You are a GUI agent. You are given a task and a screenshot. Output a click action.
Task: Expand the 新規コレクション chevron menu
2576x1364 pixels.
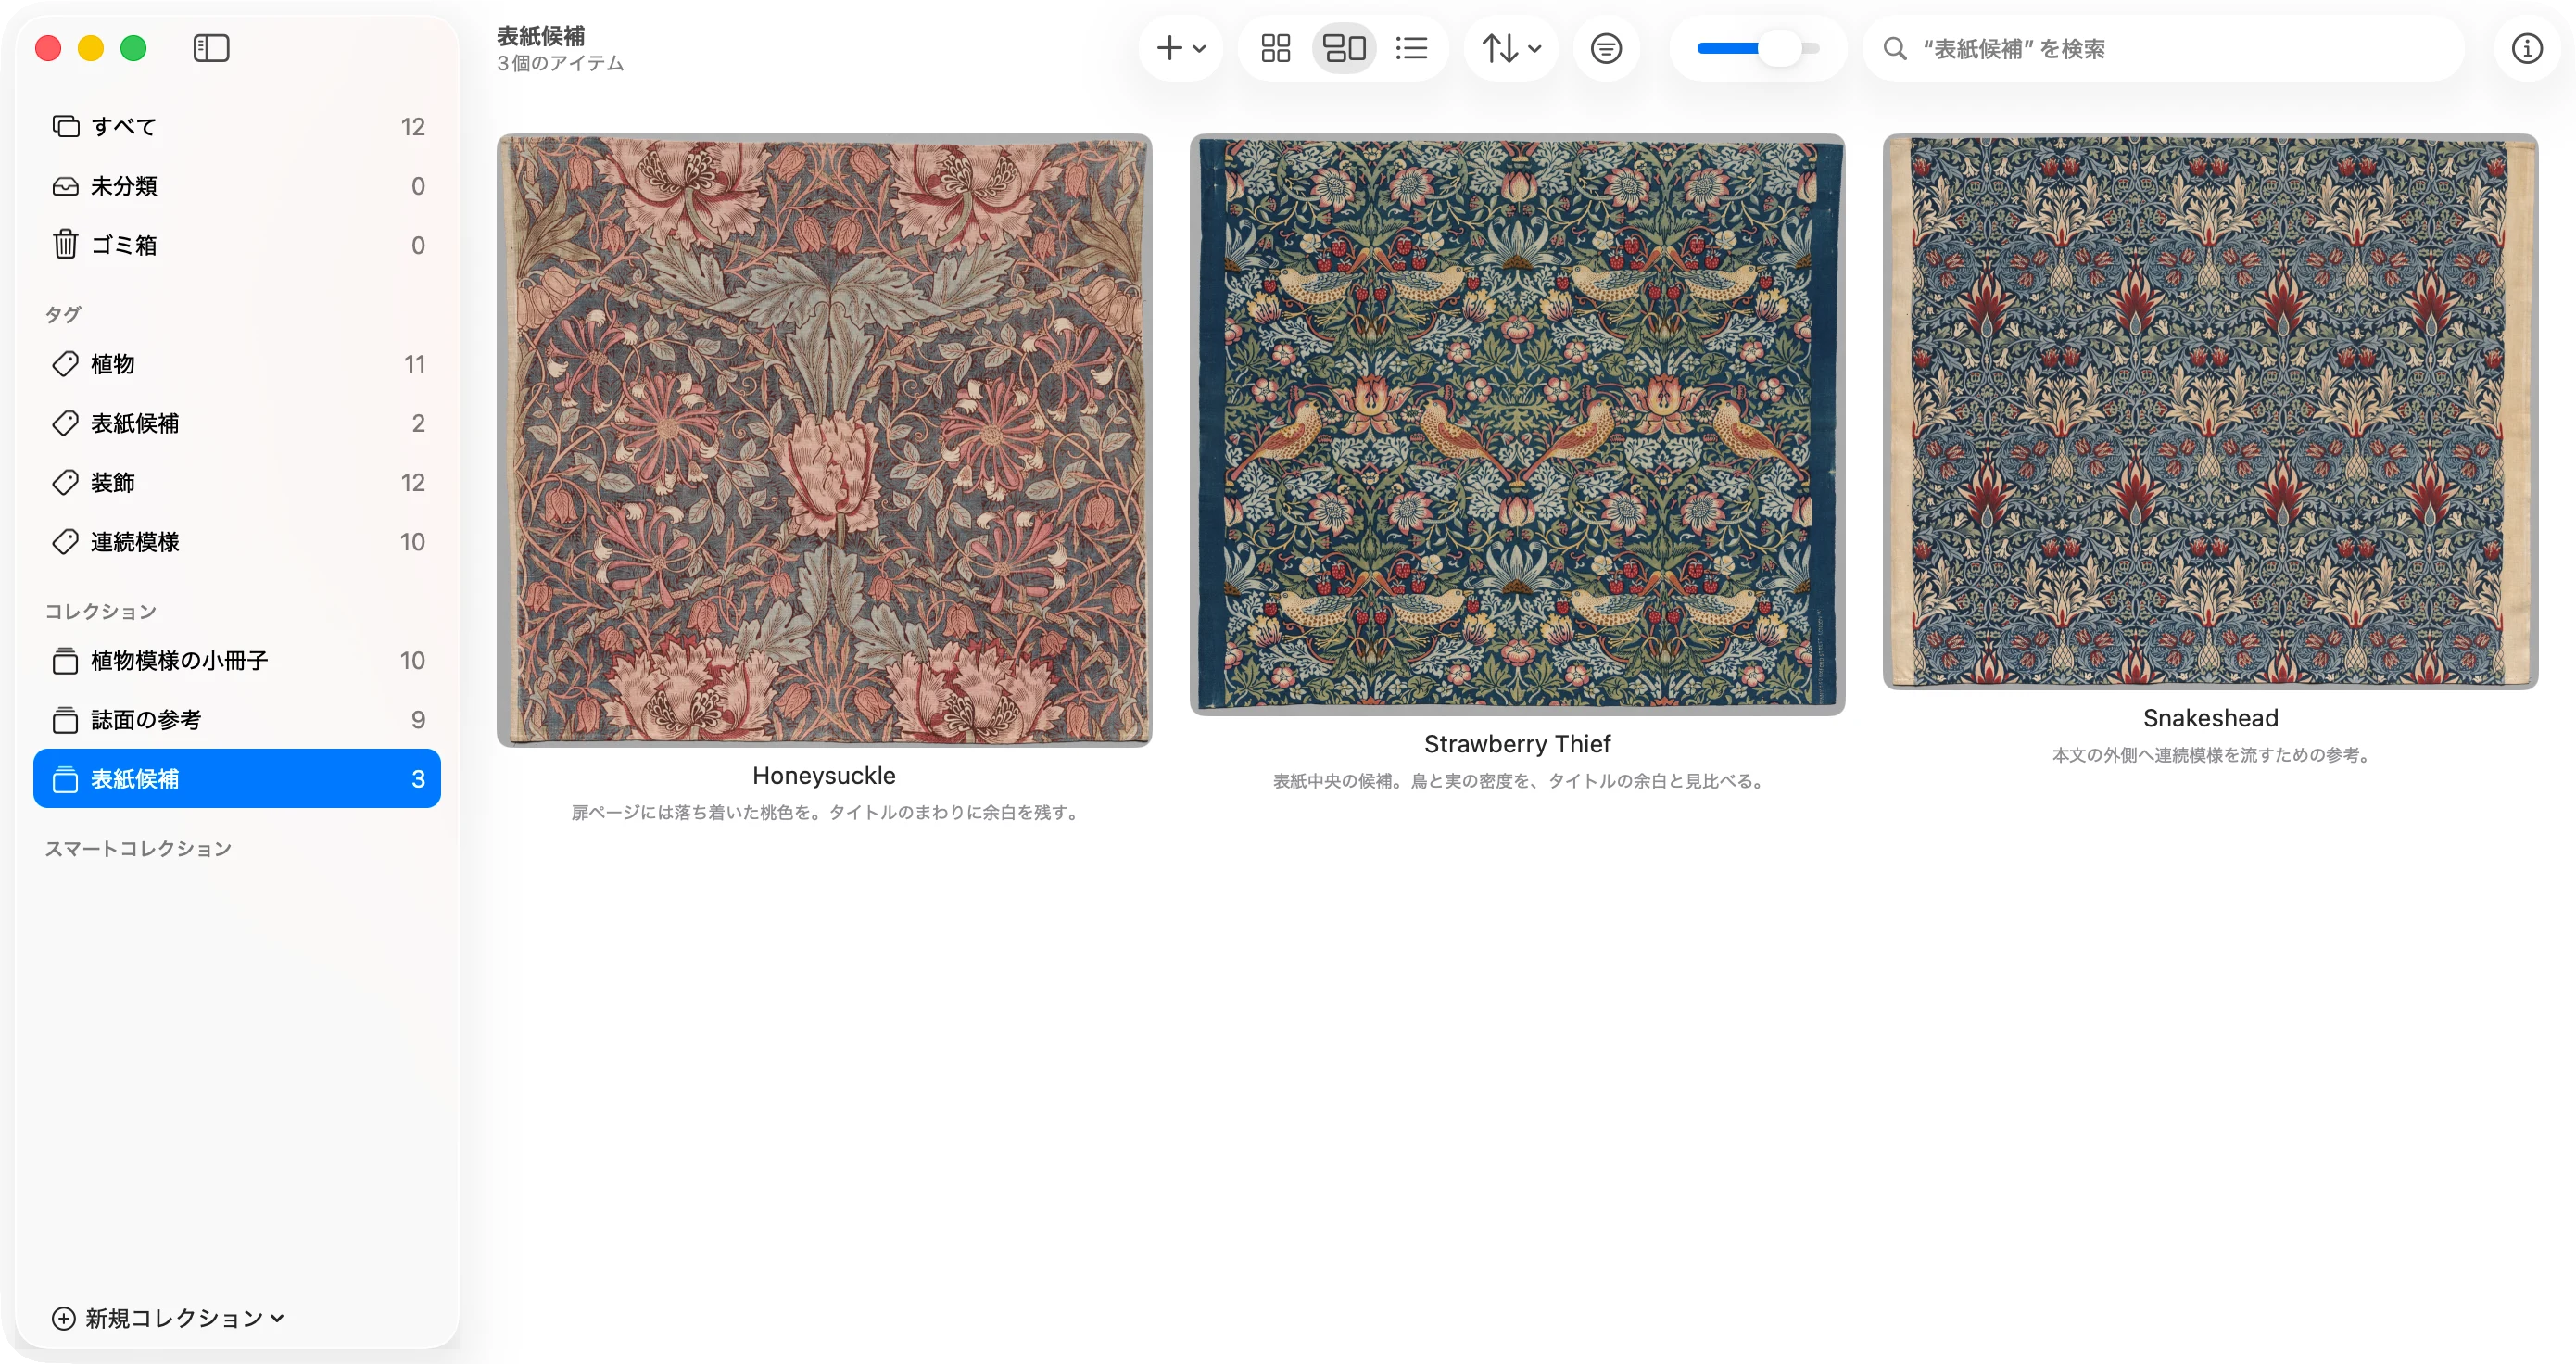coord(277,1318)
